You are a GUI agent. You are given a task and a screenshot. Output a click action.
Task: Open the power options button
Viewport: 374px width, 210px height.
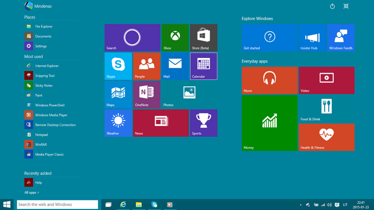point(332,6)
